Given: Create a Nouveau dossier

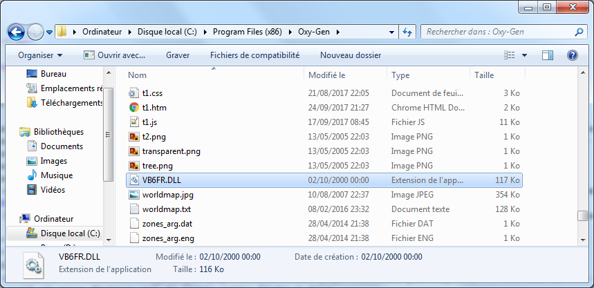Looking at the screenshot, I should click(x=351, y=55).
